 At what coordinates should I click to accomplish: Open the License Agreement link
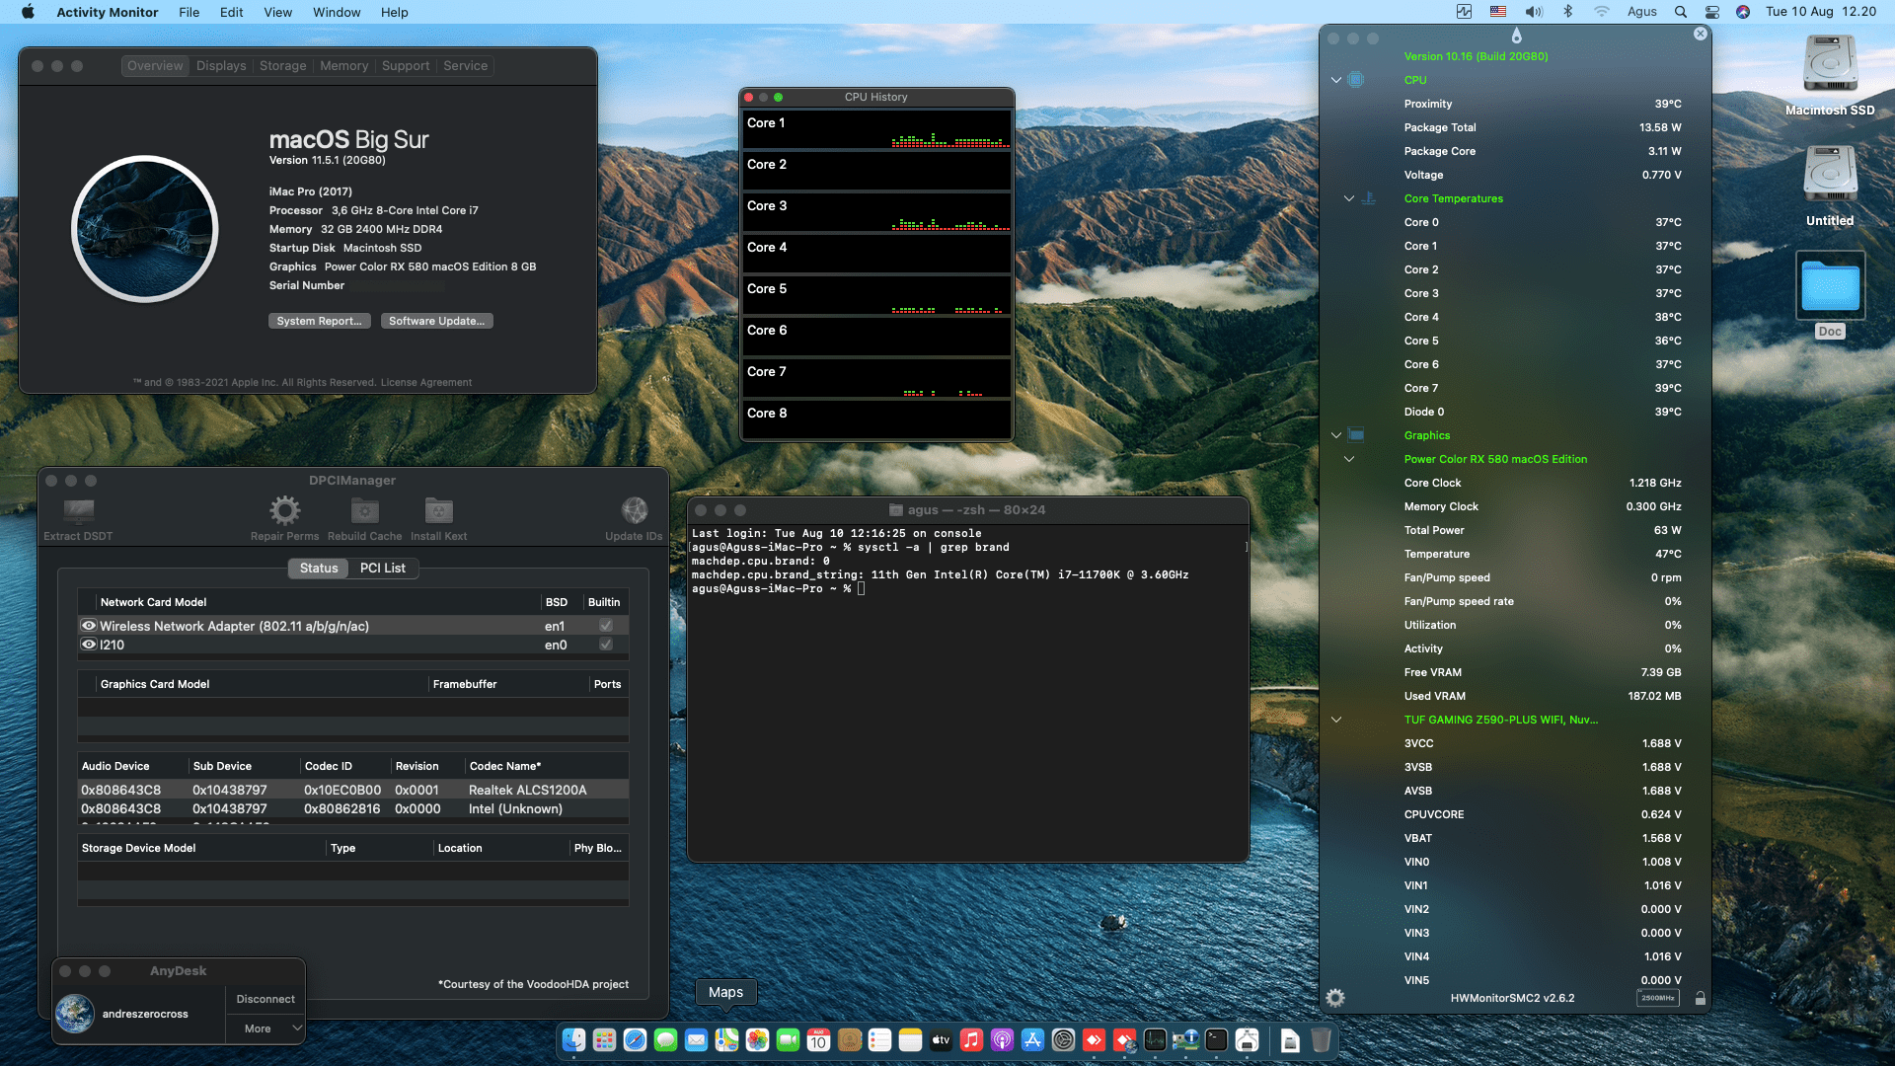point(426,382)
